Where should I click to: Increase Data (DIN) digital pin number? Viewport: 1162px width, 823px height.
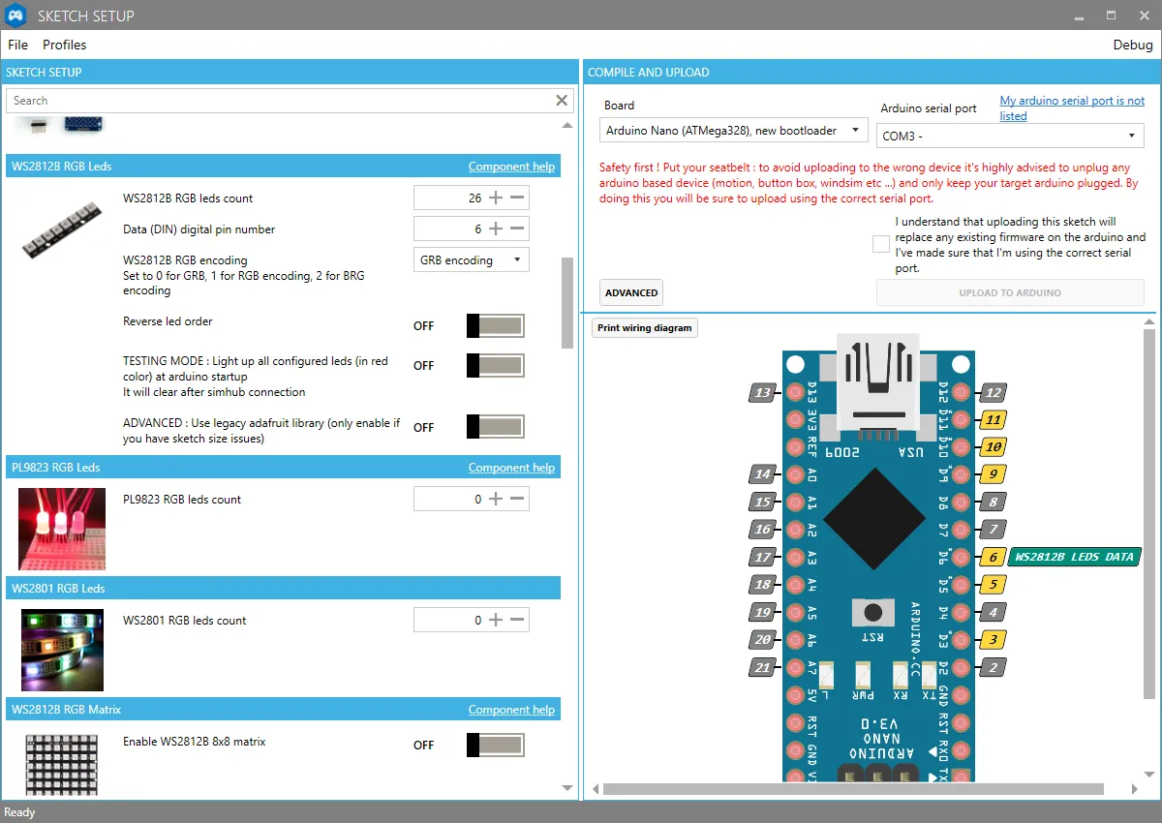click(x=496, y=229)
